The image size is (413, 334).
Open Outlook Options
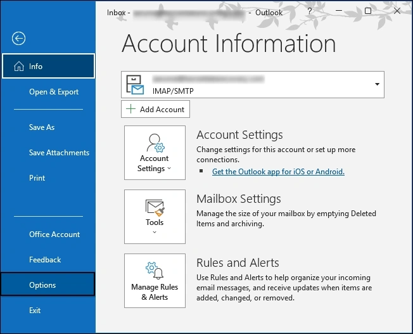pos(48,285)
